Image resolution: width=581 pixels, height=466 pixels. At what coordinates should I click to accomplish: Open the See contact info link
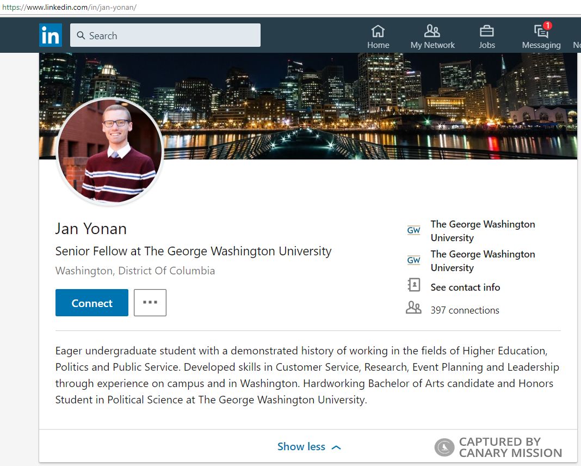click(x=465, y=287)
